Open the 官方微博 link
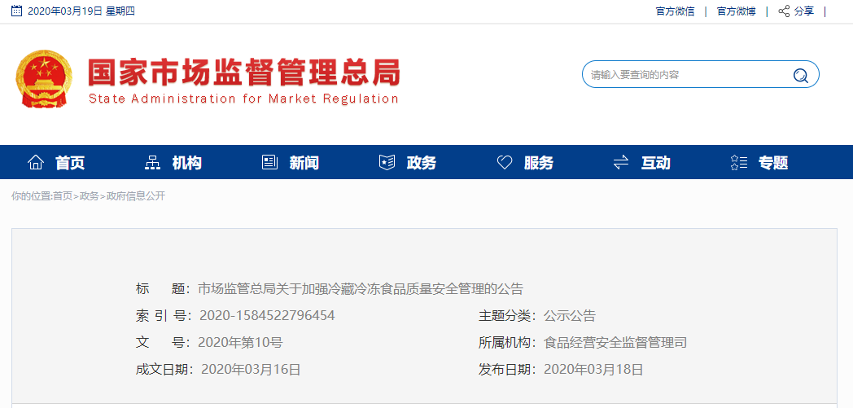This screenshot has width=853, height=408. 736,11
